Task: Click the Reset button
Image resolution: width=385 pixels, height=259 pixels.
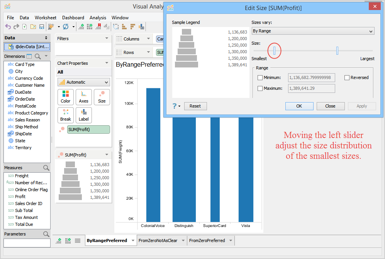Action: 195,106
